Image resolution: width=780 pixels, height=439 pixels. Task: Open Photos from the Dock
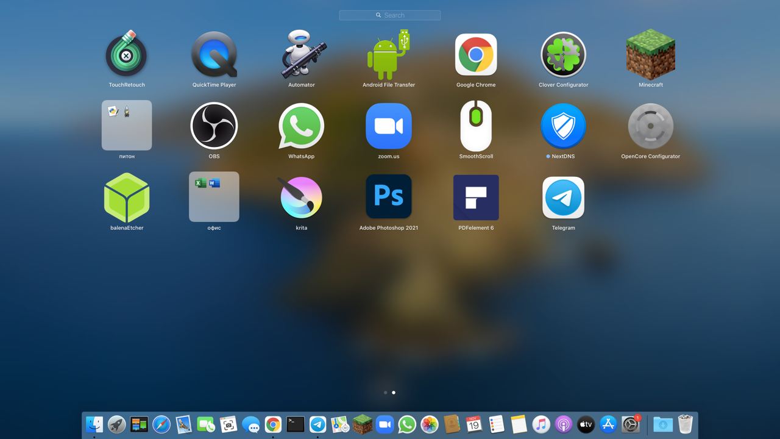[x=430, y=424]
